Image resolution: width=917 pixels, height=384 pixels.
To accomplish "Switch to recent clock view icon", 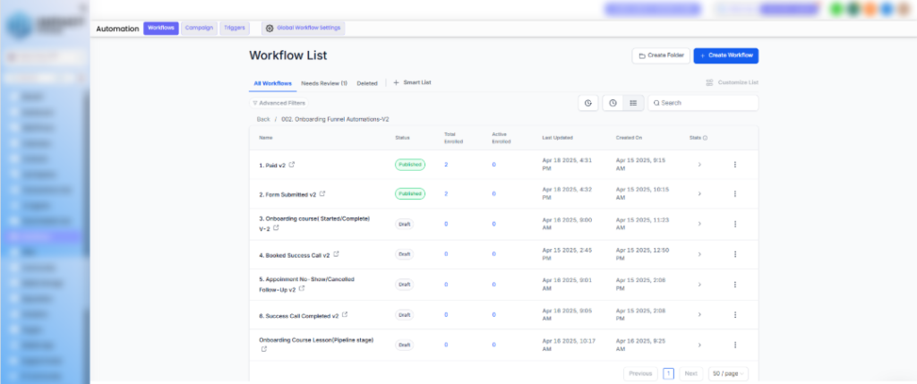I will tap(613, 103).
